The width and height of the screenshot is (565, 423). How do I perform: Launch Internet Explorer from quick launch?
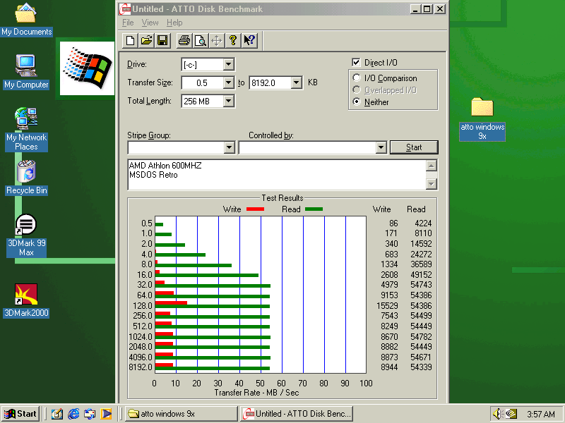pos(73,414)
